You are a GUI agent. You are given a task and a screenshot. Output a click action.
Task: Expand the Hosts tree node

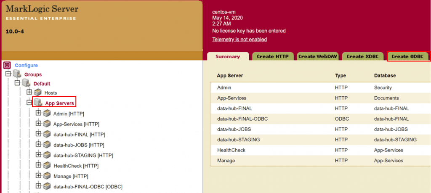[x=29, y=92]
